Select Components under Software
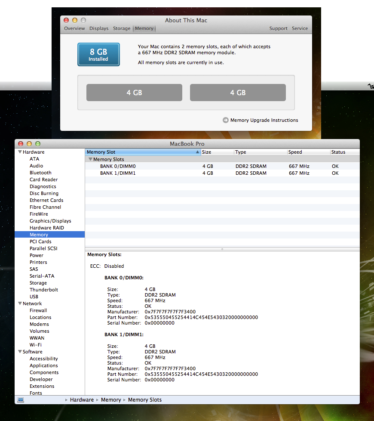This screenshot has width=374, height=421. pyautogui.click(x=44, y=372)
